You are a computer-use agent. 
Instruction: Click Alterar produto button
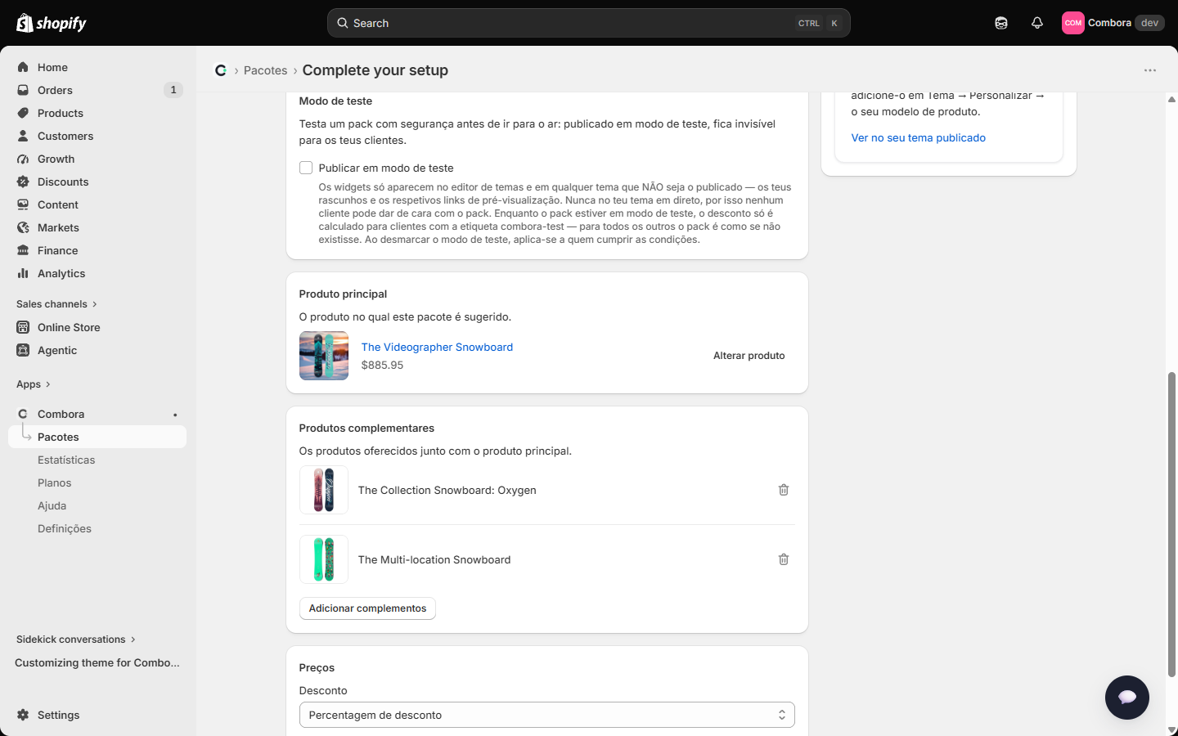[749, 356]
